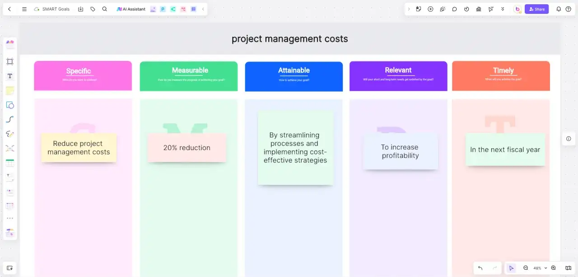
Task: Select the purple Relevant header card
Action: [398, 76]
